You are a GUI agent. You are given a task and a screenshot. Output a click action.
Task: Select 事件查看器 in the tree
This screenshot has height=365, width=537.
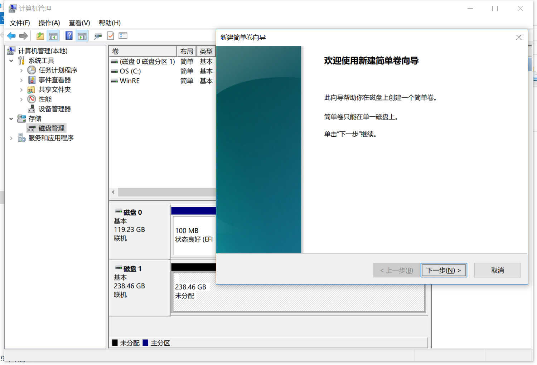pos(54,80)
